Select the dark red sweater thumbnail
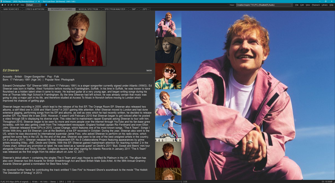The image size is (335, 183). click(x=168, y=155)
